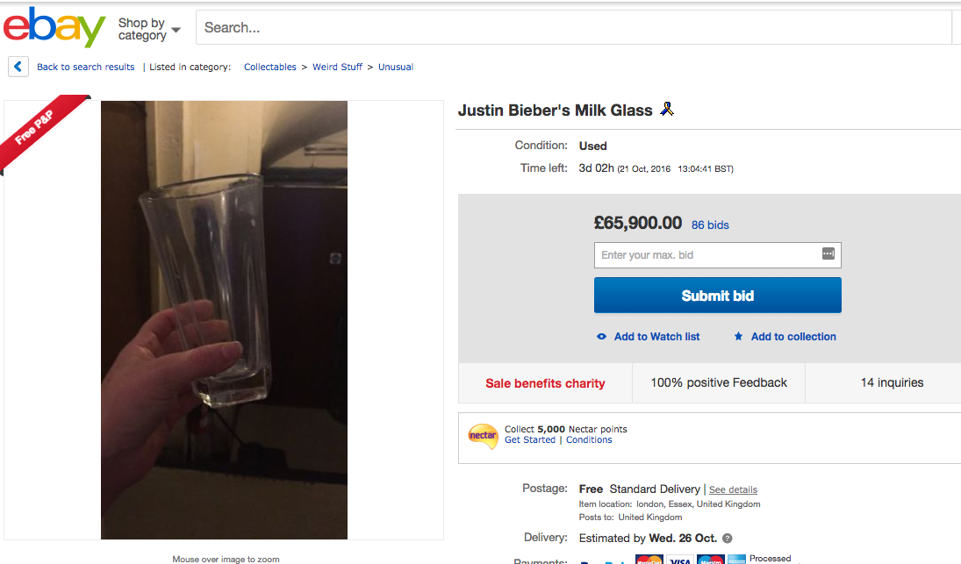Image resolution: width=961 pixels, height=564 pixels.
Task: Click the Nectar logo
Action: (483, 434)
